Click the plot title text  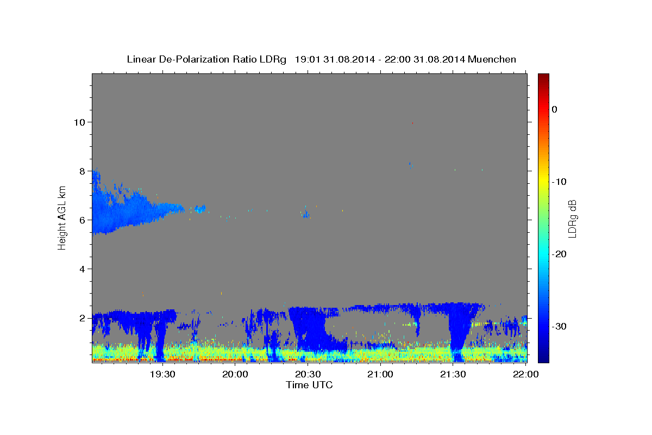coord(321,59)
